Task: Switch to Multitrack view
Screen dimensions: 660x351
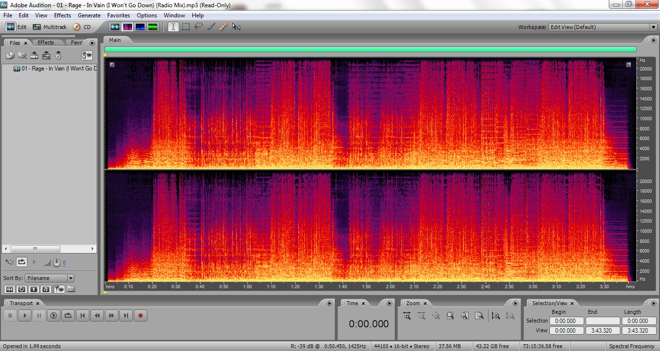Action: (50, 27)
